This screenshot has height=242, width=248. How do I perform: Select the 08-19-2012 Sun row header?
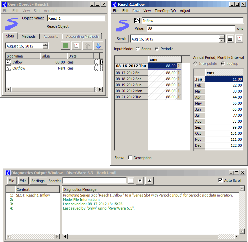click(131, 85)
